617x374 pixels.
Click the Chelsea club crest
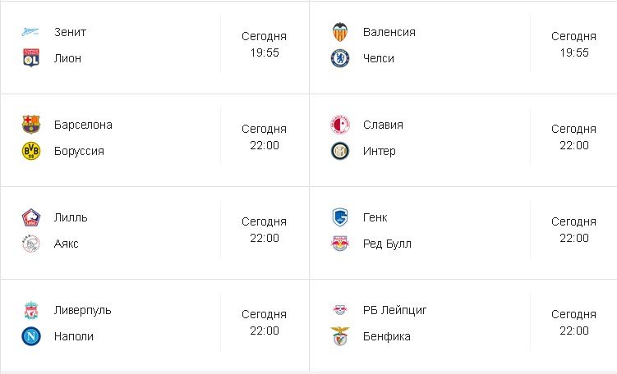tap(340, 58)
